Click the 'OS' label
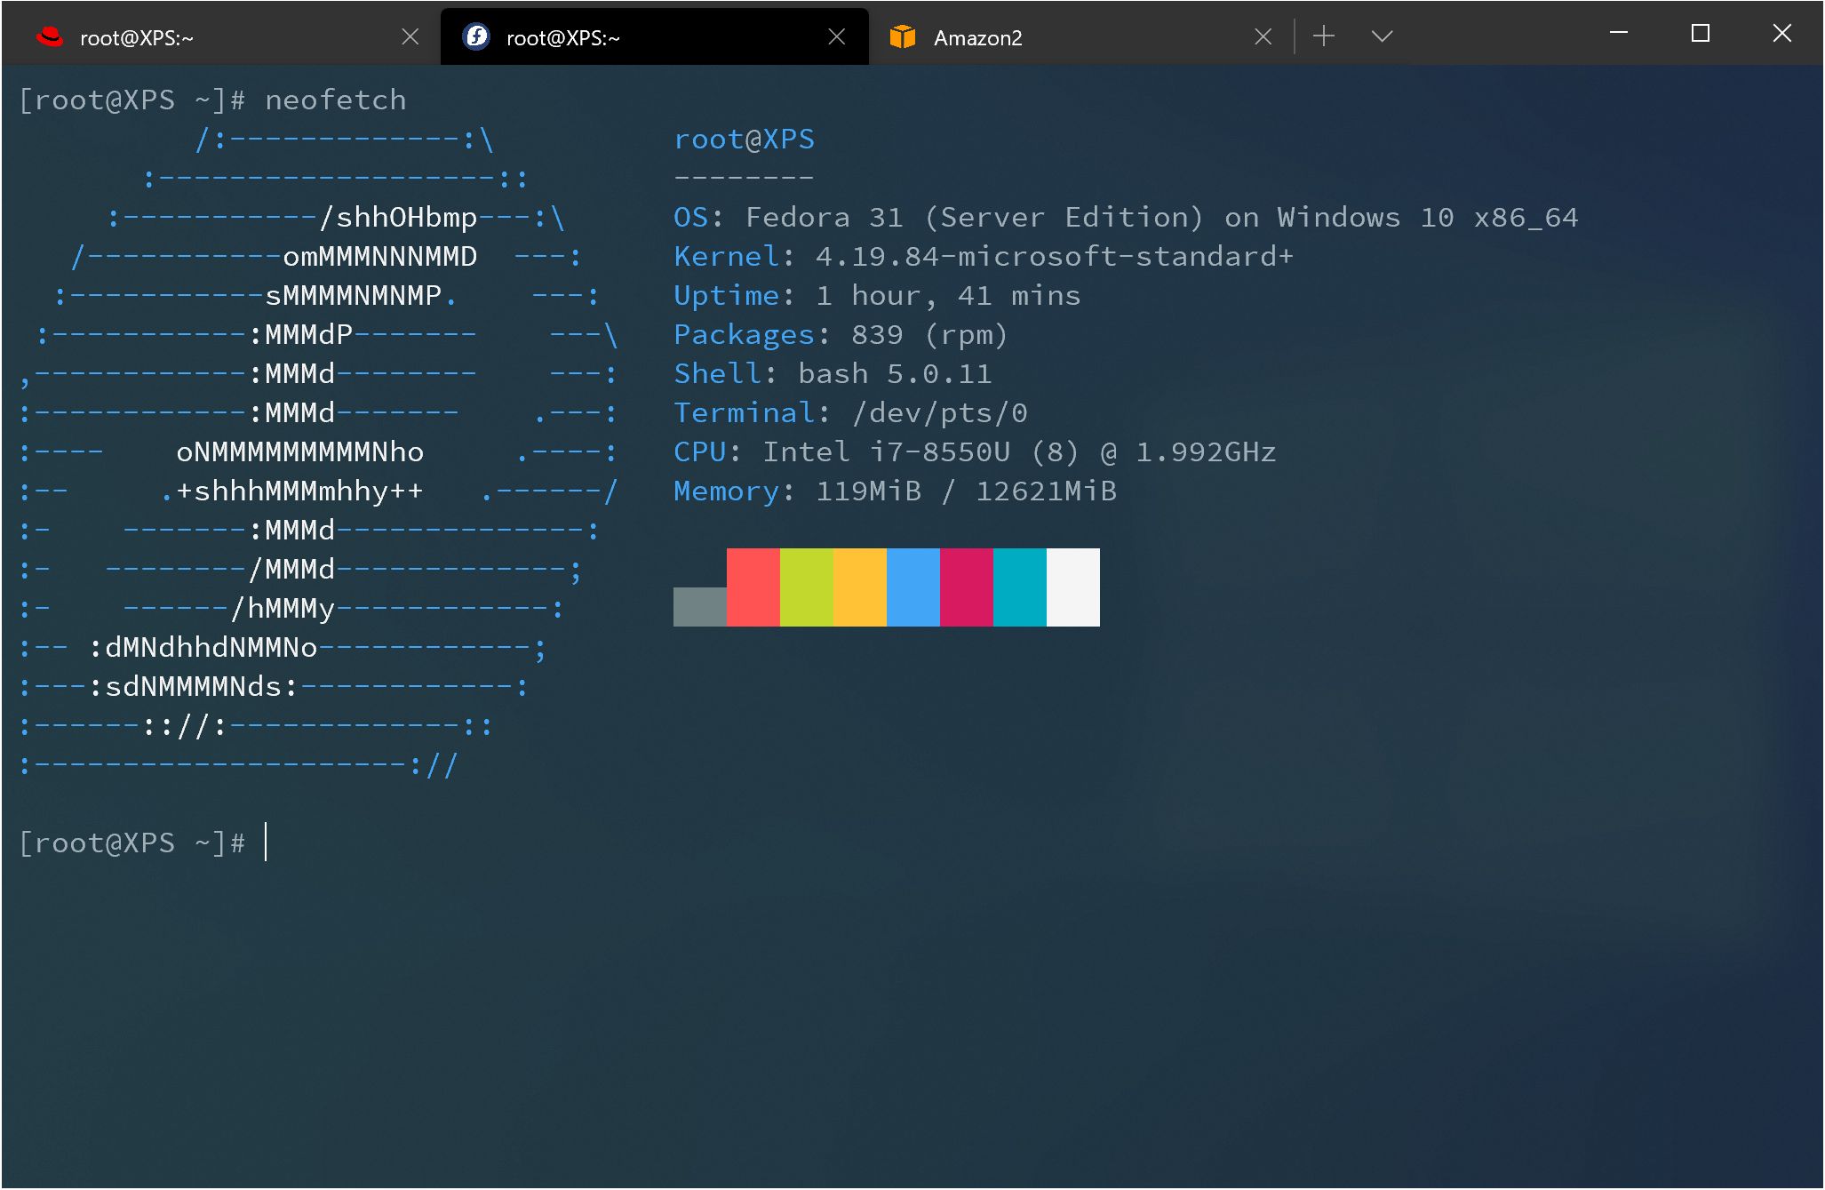The width and height of the screenshot is (1825, 1190). 691,218
